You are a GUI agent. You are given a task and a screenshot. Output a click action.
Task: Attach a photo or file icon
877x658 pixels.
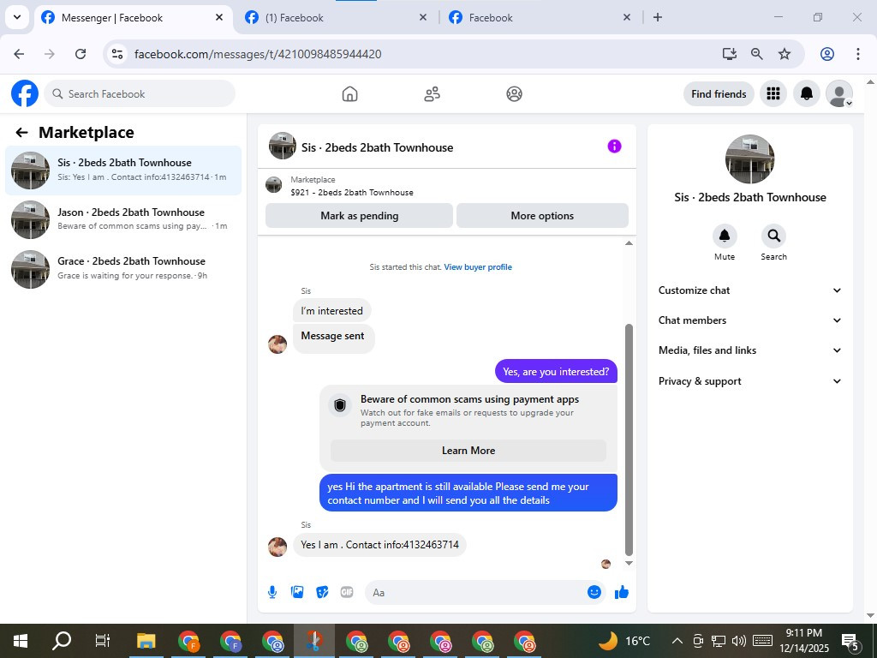297,592
